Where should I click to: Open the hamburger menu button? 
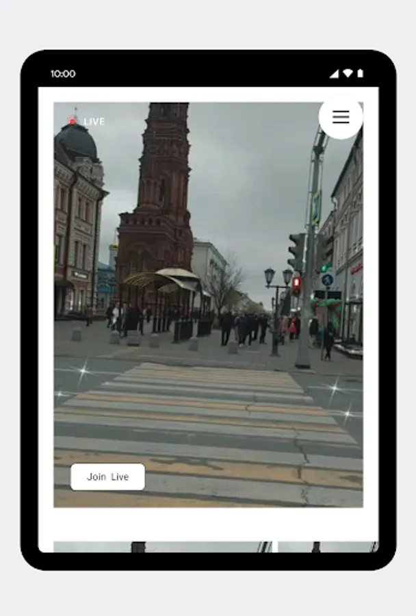click(341, 117)
